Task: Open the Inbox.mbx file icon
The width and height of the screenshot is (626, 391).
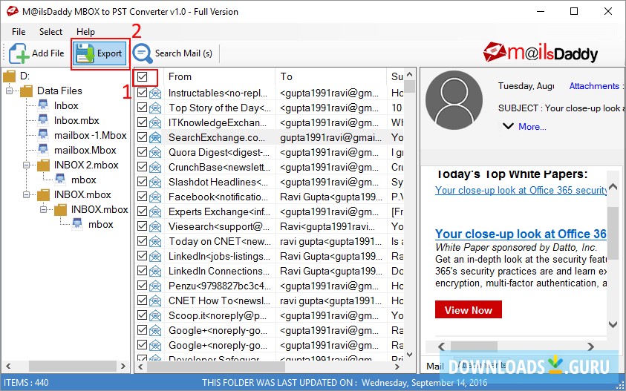Action: tap(44, 120)
